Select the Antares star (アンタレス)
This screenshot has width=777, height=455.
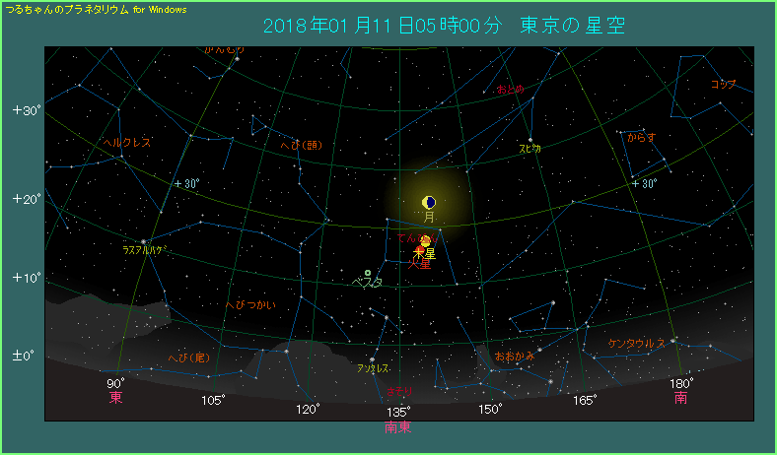[373, 359]
